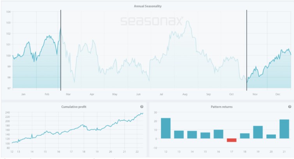Screen dimensions: 294x159
Task: Click the Aug label on the month axis
Action: point(185,94)
